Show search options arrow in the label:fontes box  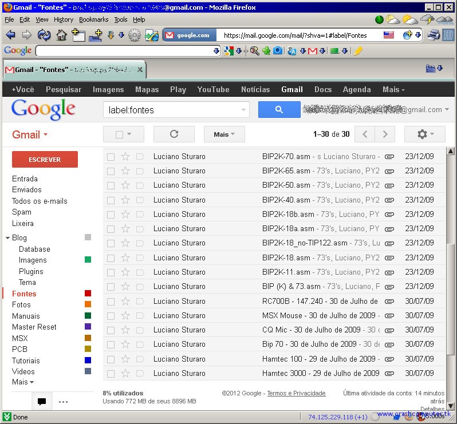(x=243, y=110)
